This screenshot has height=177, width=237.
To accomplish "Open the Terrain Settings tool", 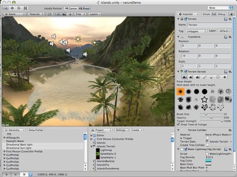I will (225, 77).
